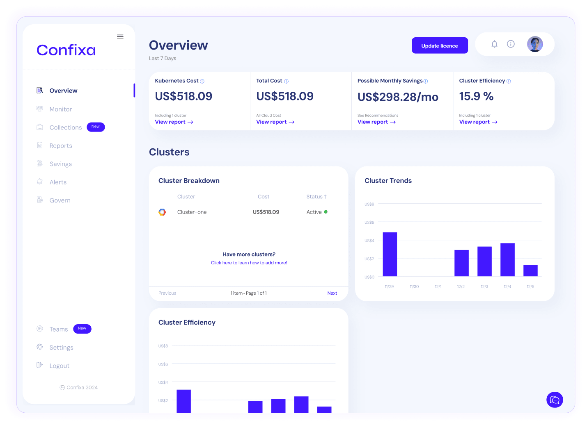The image size is (587, 425).
Task: Open the info icon in the top bar
Action: [511, 44]
